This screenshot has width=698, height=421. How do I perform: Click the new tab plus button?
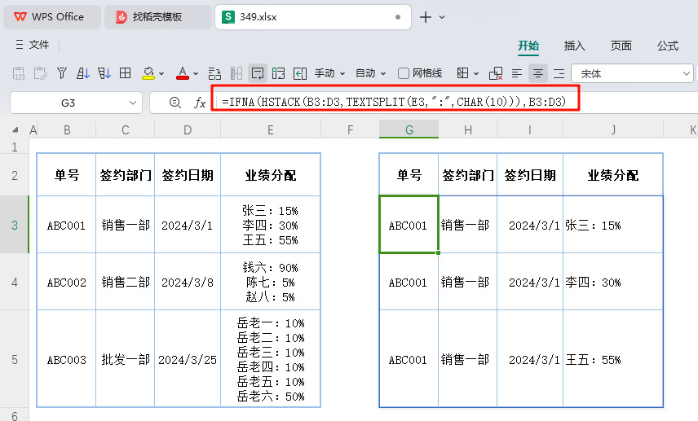[x=426, y=17]
